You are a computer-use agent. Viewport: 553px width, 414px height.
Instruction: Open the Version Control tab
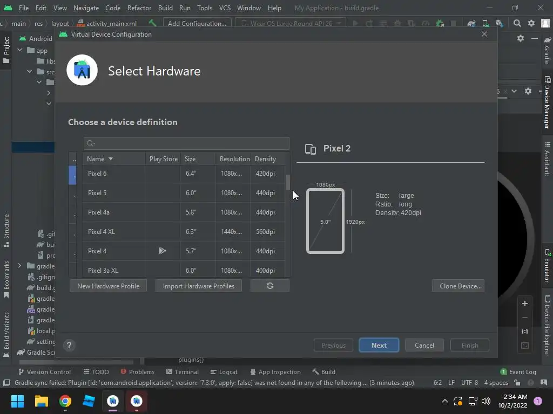(44, 372)
